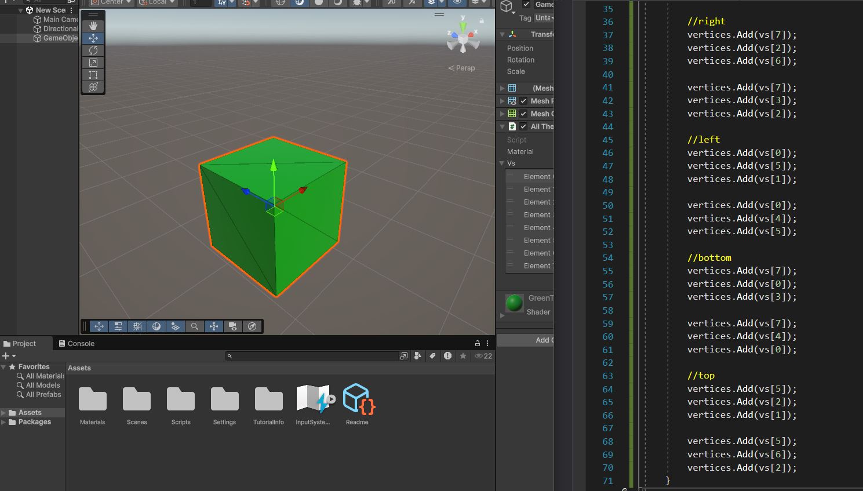The height and width of the screenshot is (491, 863).
Task: Select GameObject in Hierarchy
Action: click(56, 38)
